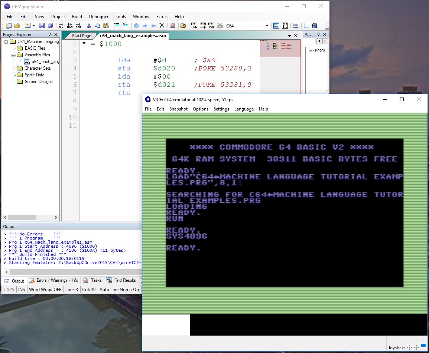The width and height of the screenshot is (429, 353).
Task: Open the editor tab list dropdown arrow
Action: [x=289, y=36]
